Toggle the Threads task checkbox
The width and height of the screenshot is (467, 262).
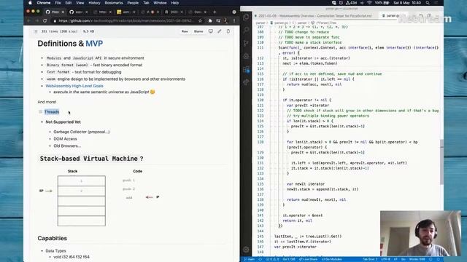click(x=40, y=111)
